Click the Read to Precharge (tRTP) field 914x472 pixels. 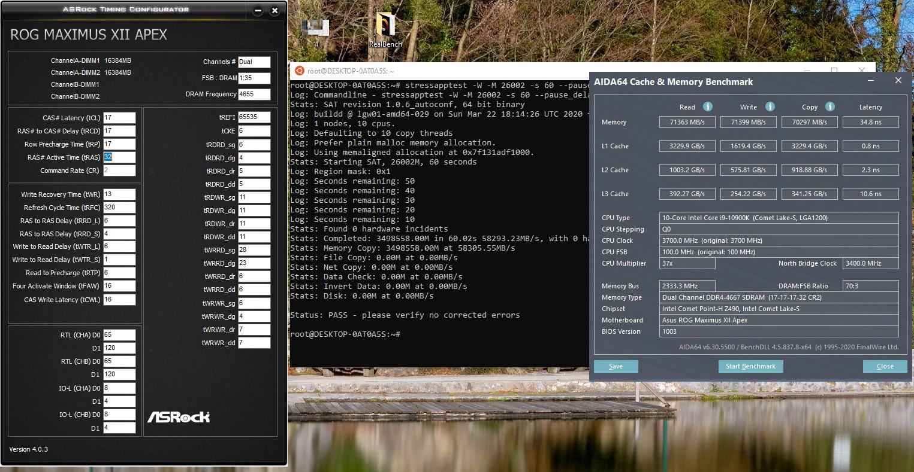119,273
